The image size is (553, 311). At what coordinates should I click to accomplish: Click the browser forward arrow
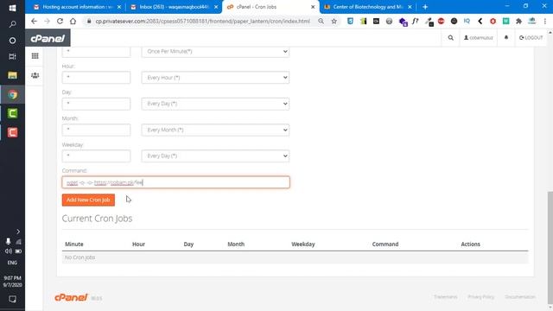pos(47,21)
